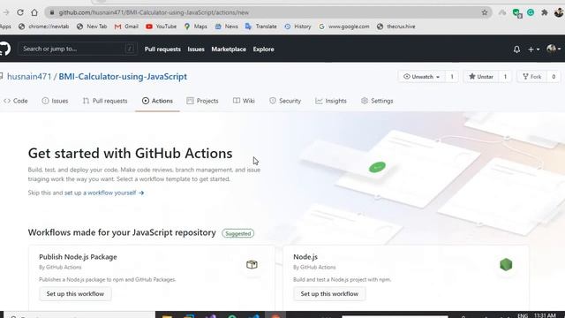Open the Security tab
The image size is (565, 318).
[x=285, y=101]
